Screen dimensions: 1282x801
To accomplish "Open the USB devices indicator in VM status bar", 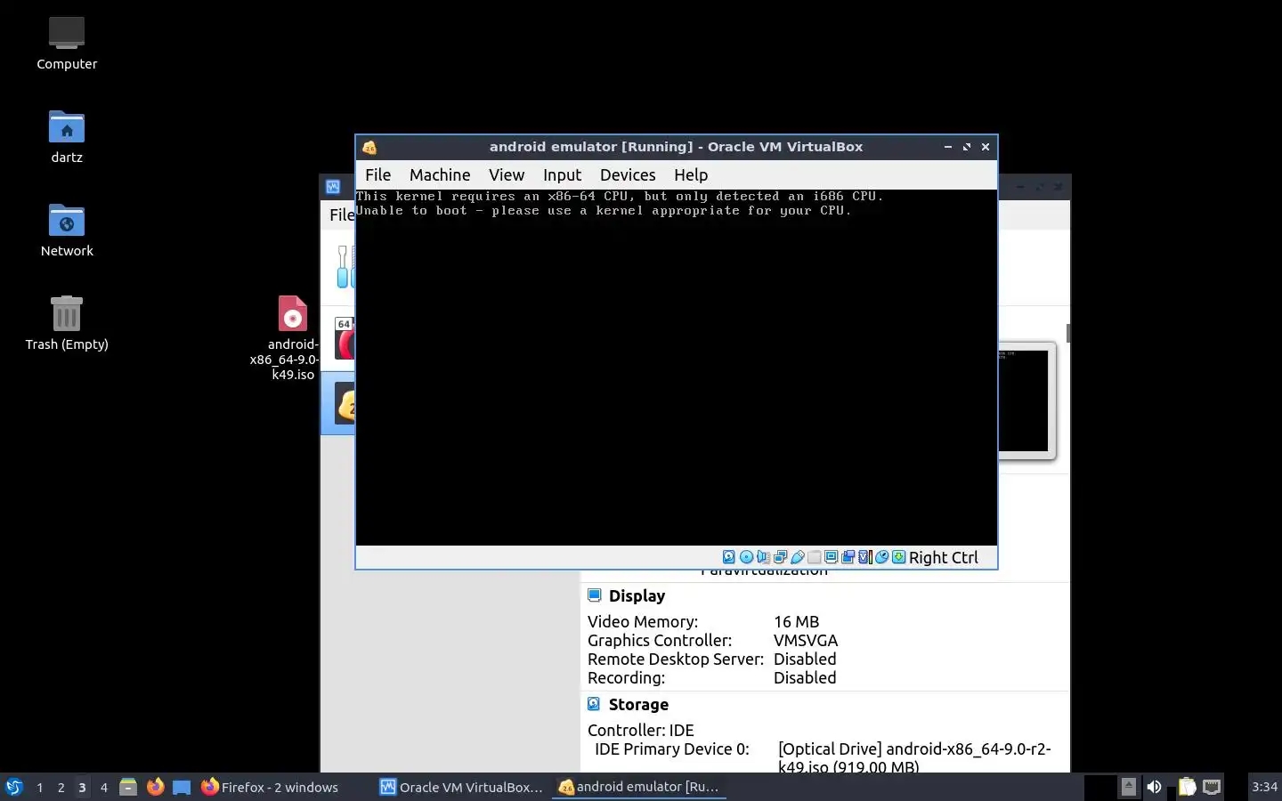I will [x=798, y=557].
